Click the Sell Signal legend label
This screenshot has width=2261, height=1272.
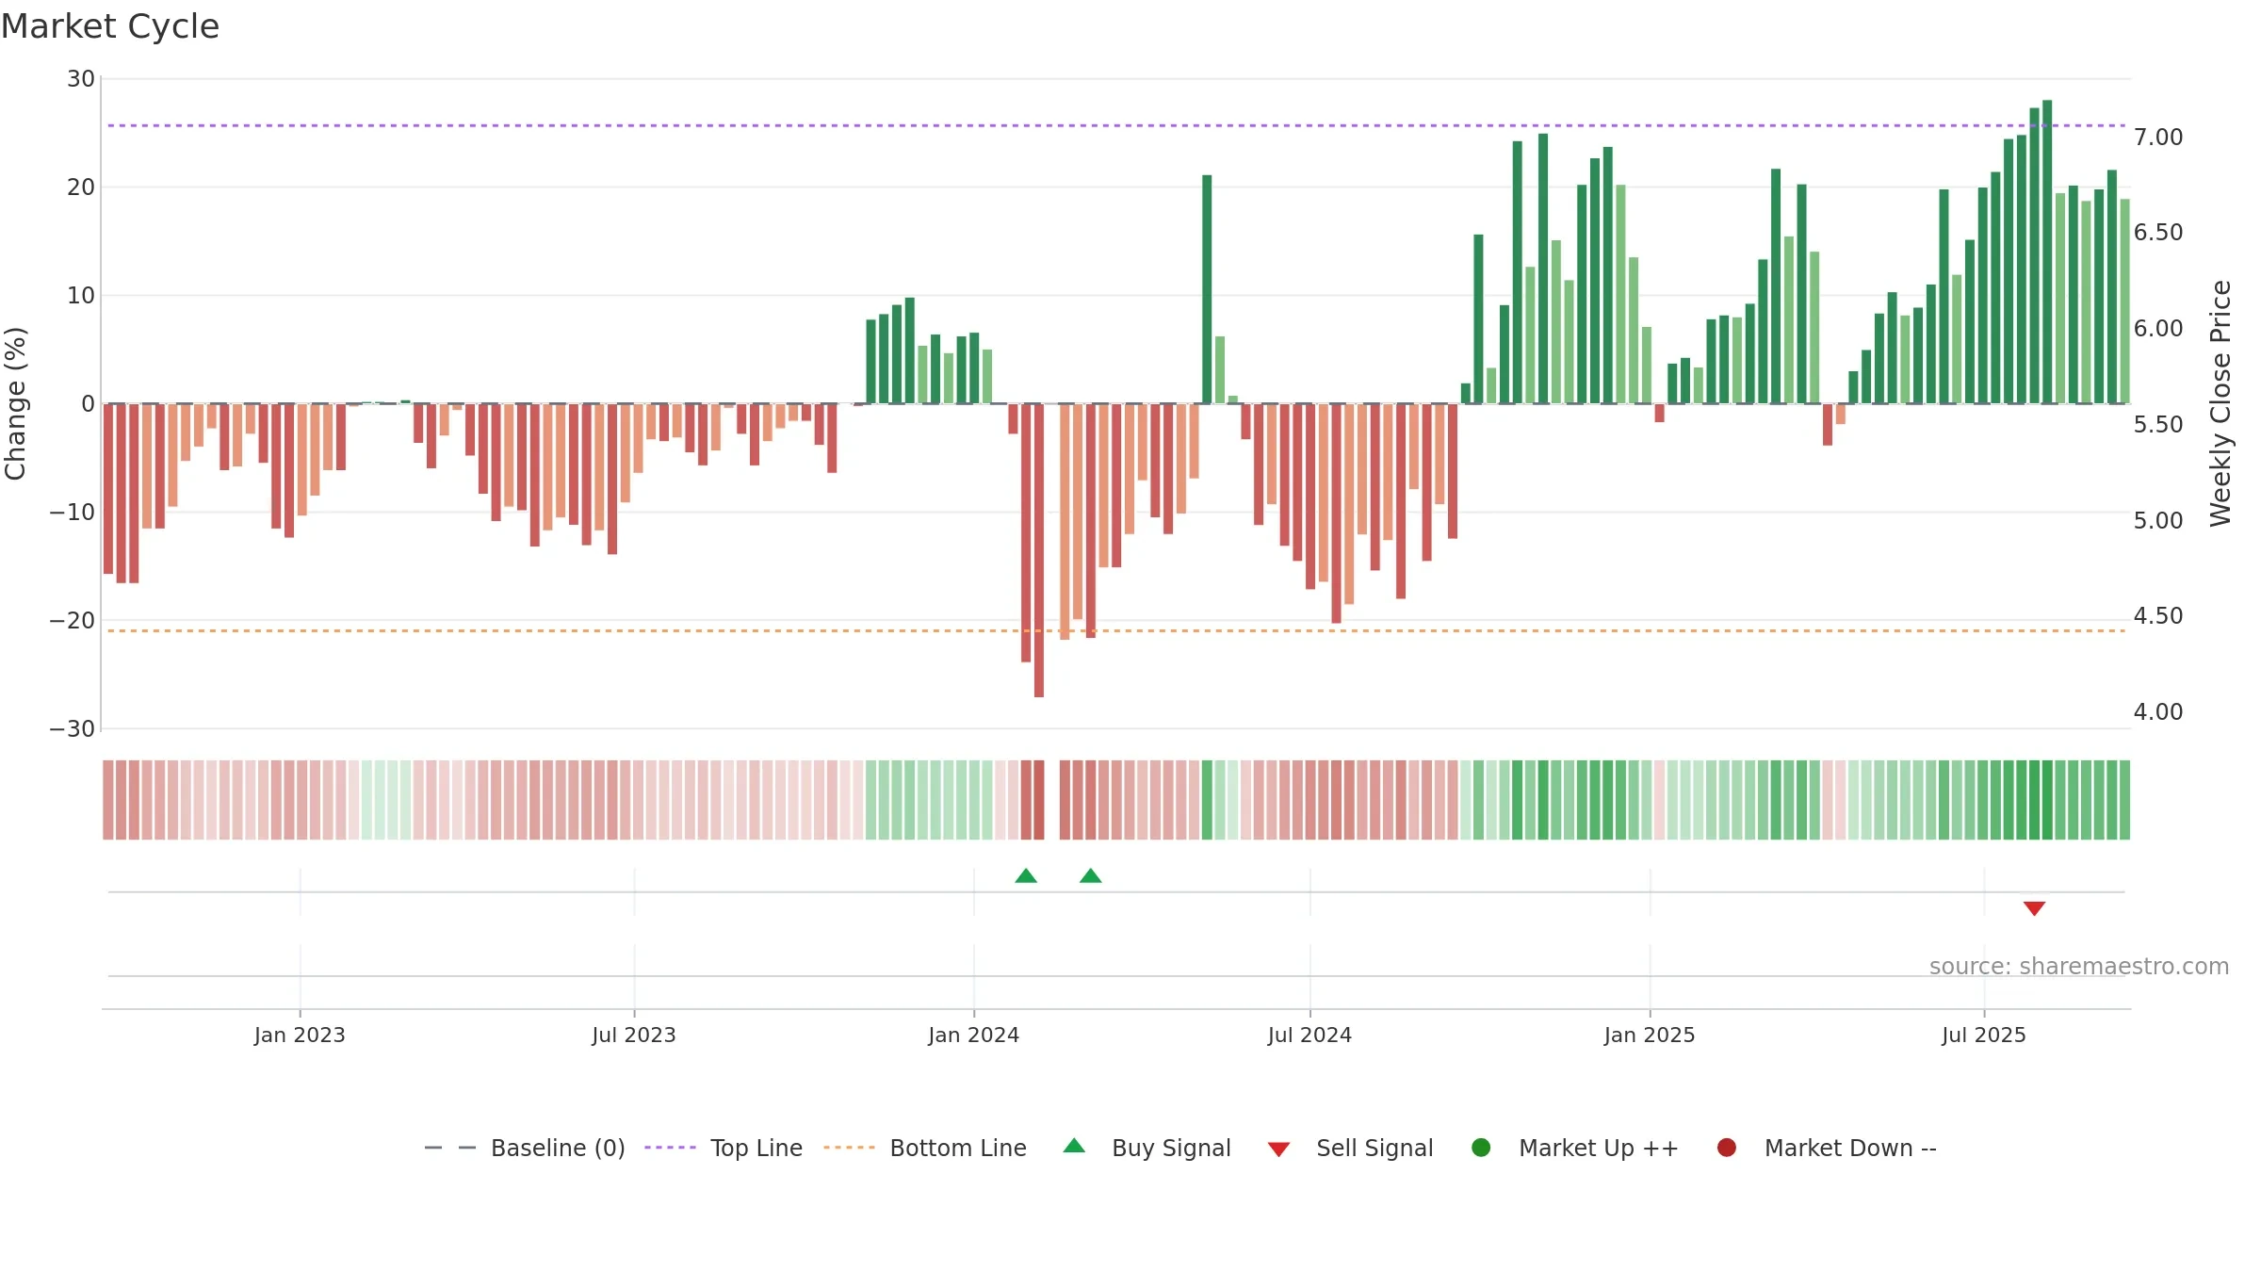click(x=1374, y=1148)
